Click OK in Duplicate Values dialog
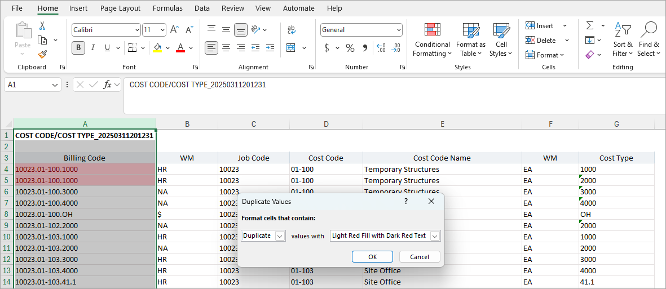 pos(372,257)
